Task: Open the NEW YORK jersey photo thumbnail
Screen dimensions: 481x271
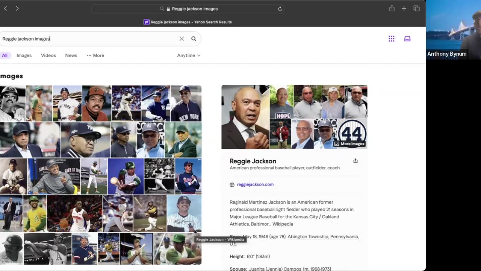Action: pyautogui.click(x=186, y=103)
